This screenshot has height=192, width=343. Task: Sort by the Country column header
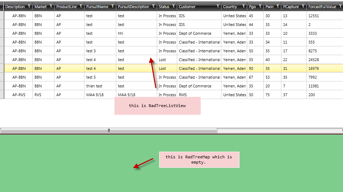tap(230, 7)
